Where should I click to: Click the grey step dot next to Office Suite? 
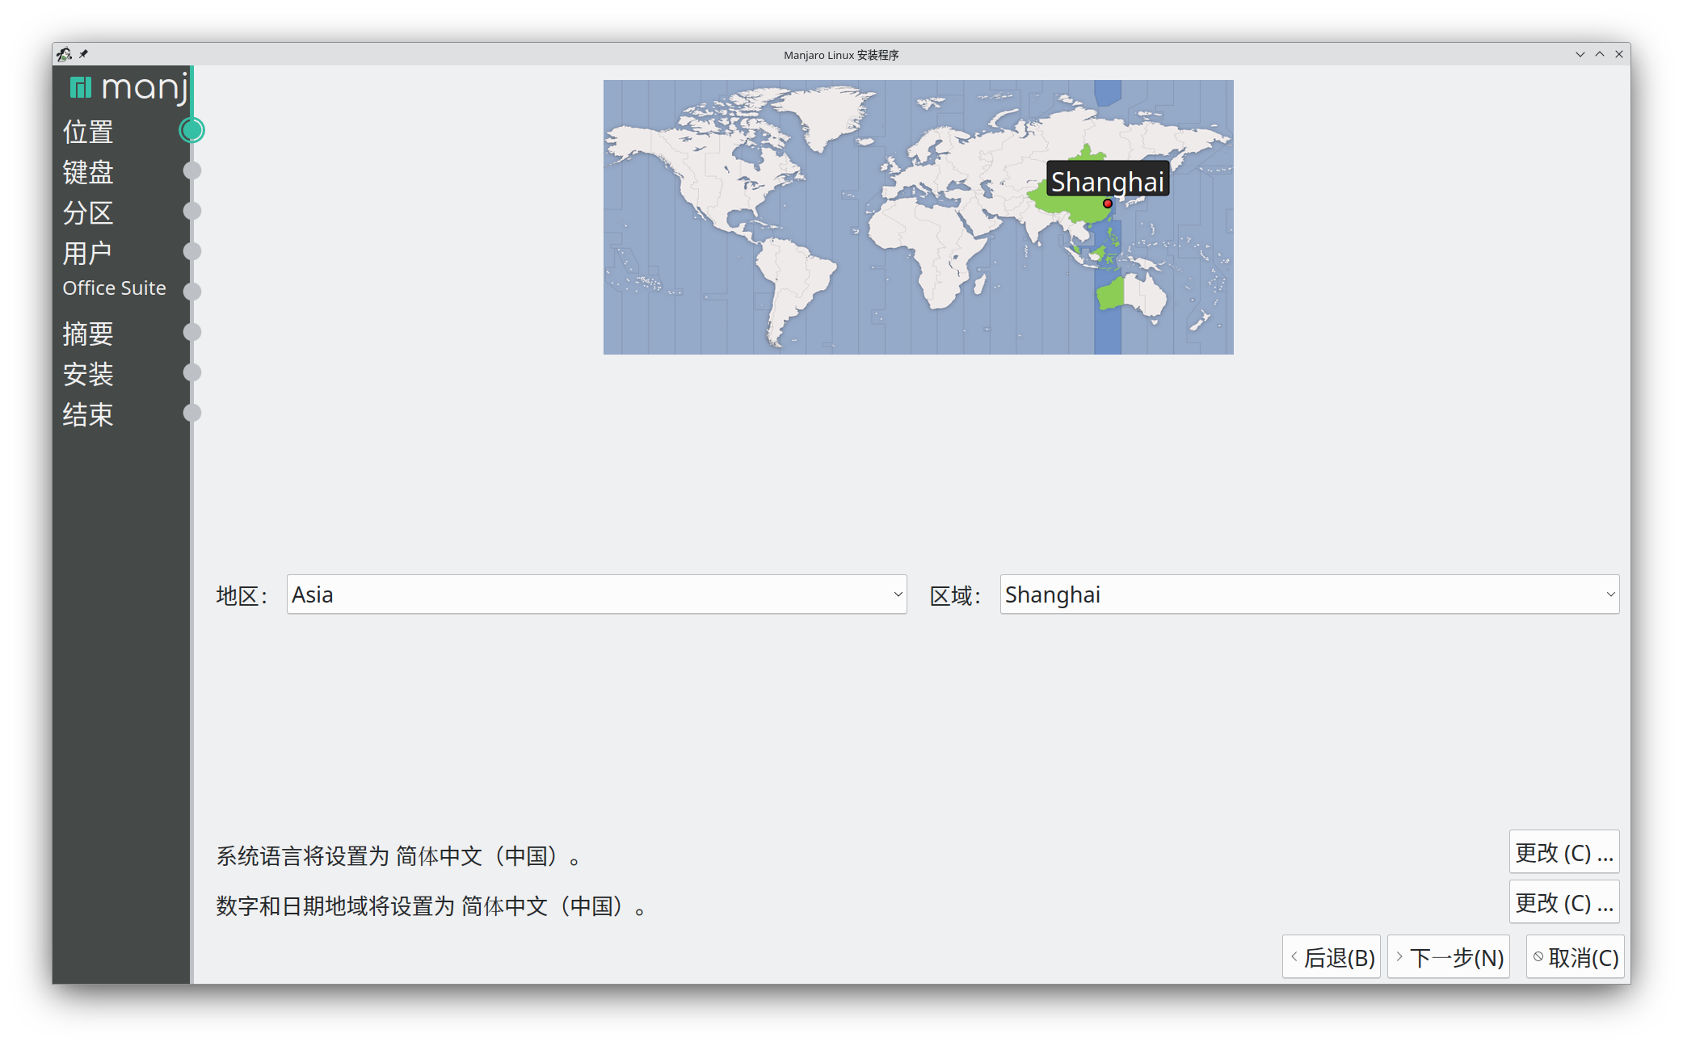pos(191,291)
